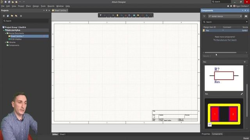Click the yellow Place Part icon in the Active Bar

(x=117, y=16)
